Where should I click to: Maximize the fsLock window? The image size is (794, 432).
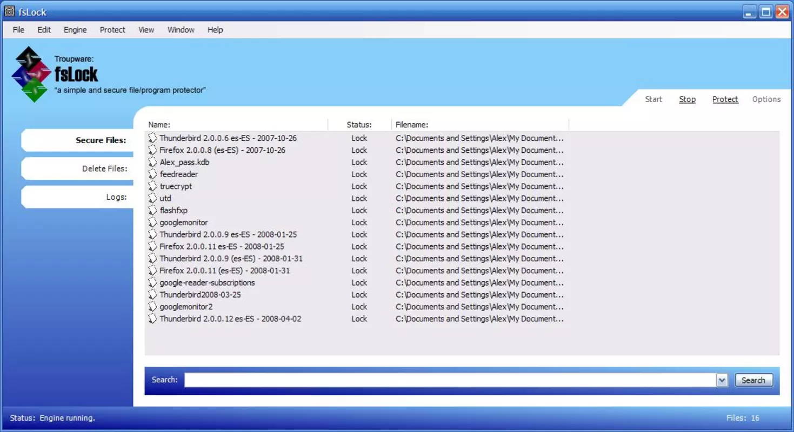click(x=766, y=12)
